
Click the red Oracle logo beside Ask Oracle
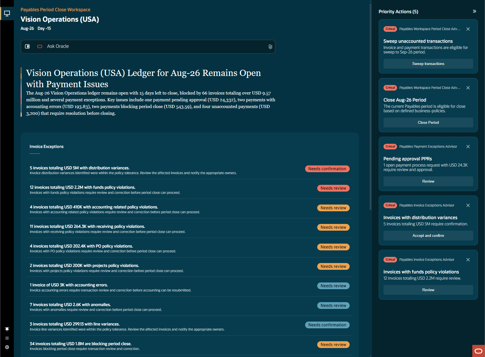click(40, 46)
